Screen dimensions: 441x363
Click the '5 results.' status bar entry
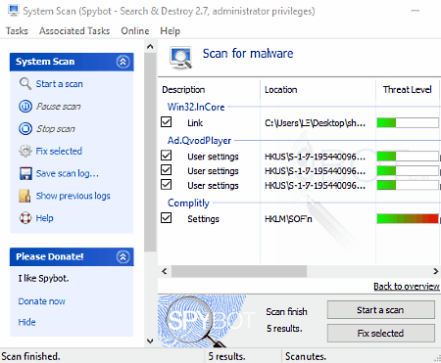pos(226,356)
